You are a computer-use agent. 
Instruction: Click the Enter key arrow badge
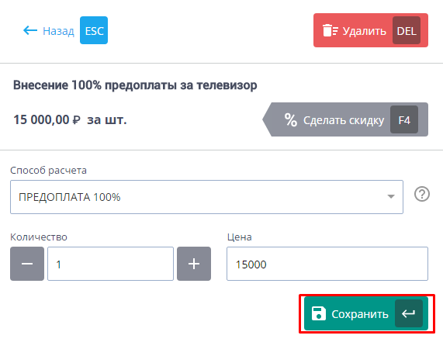[409, 313]
